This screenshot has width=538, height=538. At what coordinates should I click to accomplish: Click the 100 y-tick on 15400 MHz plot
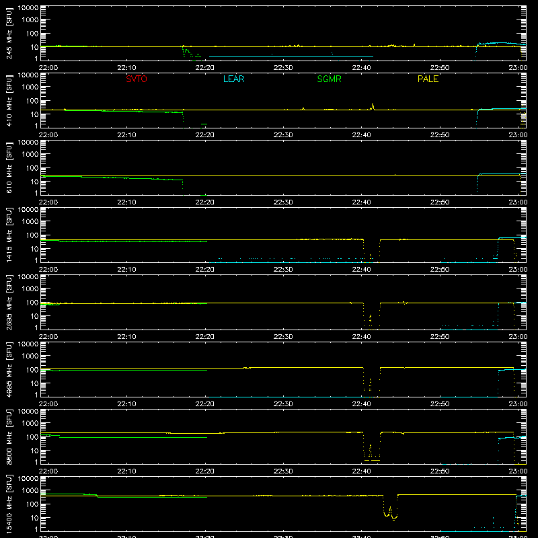pyautogui.click(x=32, y=504)
